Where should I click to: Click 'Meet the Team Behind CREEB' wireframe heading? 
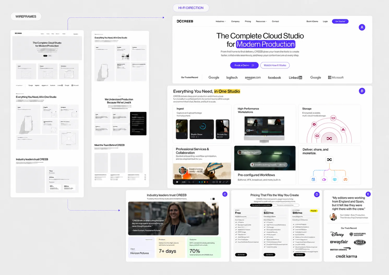click(109, 145)
